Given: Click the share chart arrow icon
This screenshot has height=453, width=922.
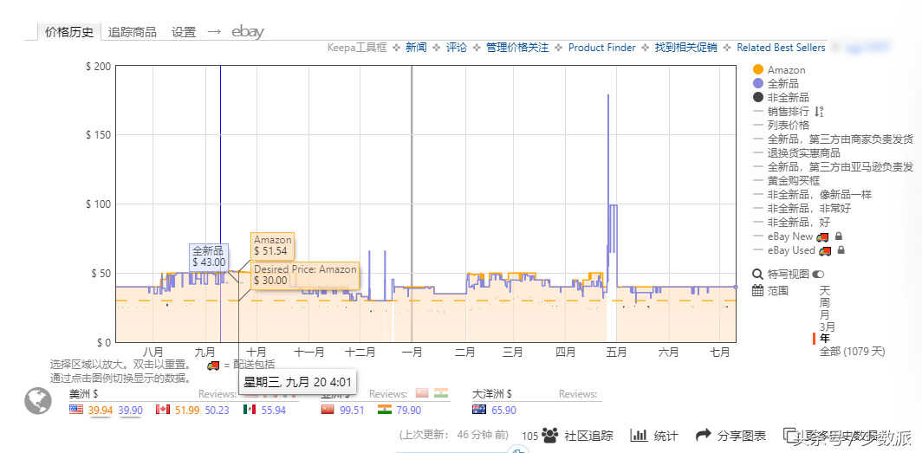Looking at the screenshot, I should coord(704,436).
